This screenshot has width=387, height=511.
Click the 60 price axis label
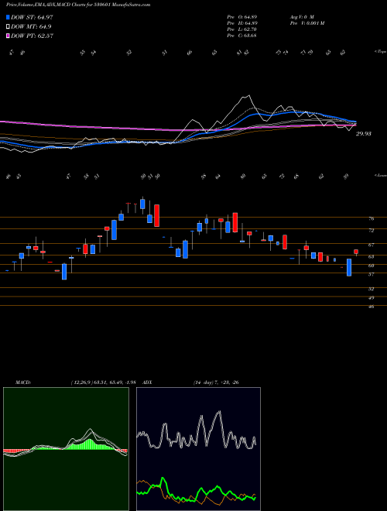[371, 266]
